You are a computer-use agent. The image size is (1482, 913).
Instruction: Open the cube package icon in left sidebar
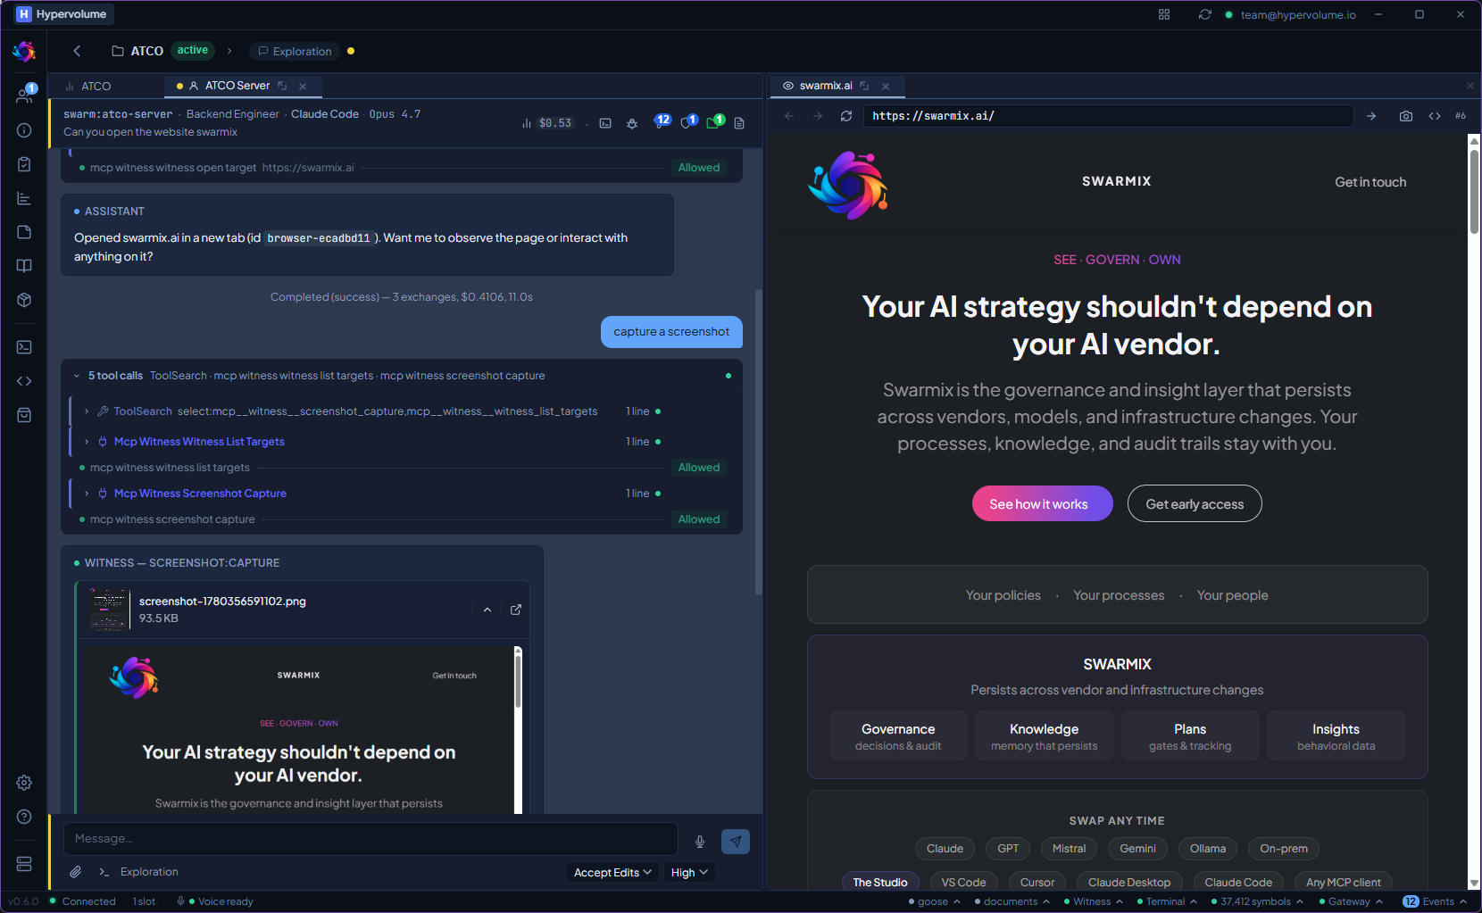24,300
